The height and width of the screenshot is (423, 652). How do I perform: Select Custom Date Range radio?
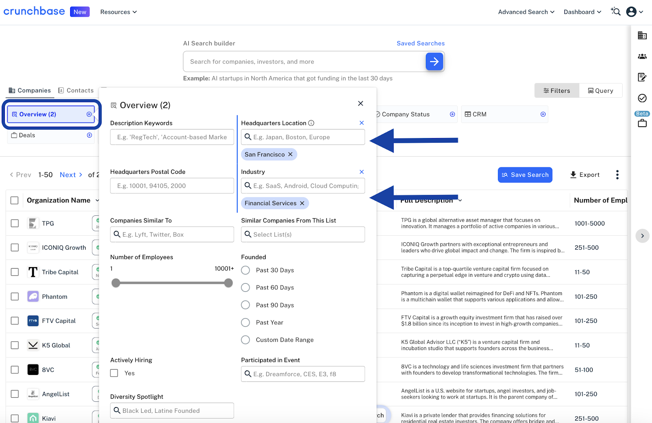(245, 340)
